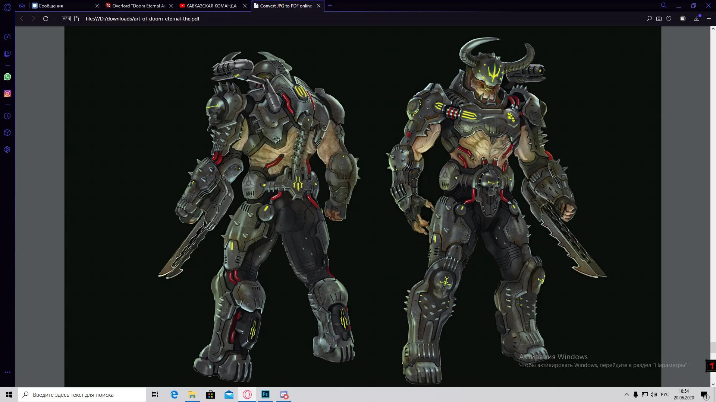Reload the current PDF page
Image resolution: width=716 pixels, height=402 pixels.
pyautogui.click(x=45, y=19)
